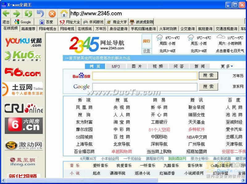The width and height of the screenshot is (247, 184).
Task: Refresh the page with green swirl icon
Action: [28, 14]
